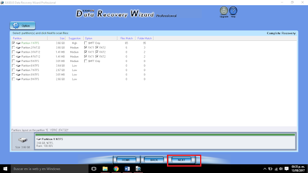
Task: Sort by Size column header
Action: click(57, 38)
